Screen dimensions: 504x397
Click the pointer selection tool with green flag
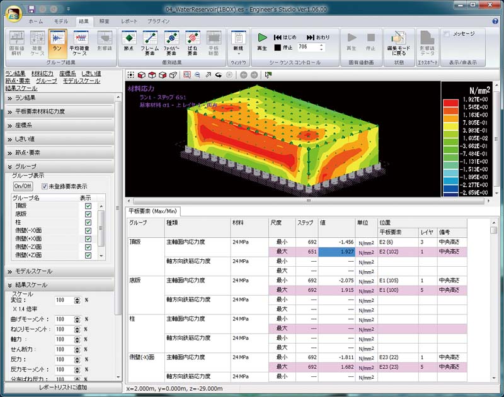tap(268, 75)
